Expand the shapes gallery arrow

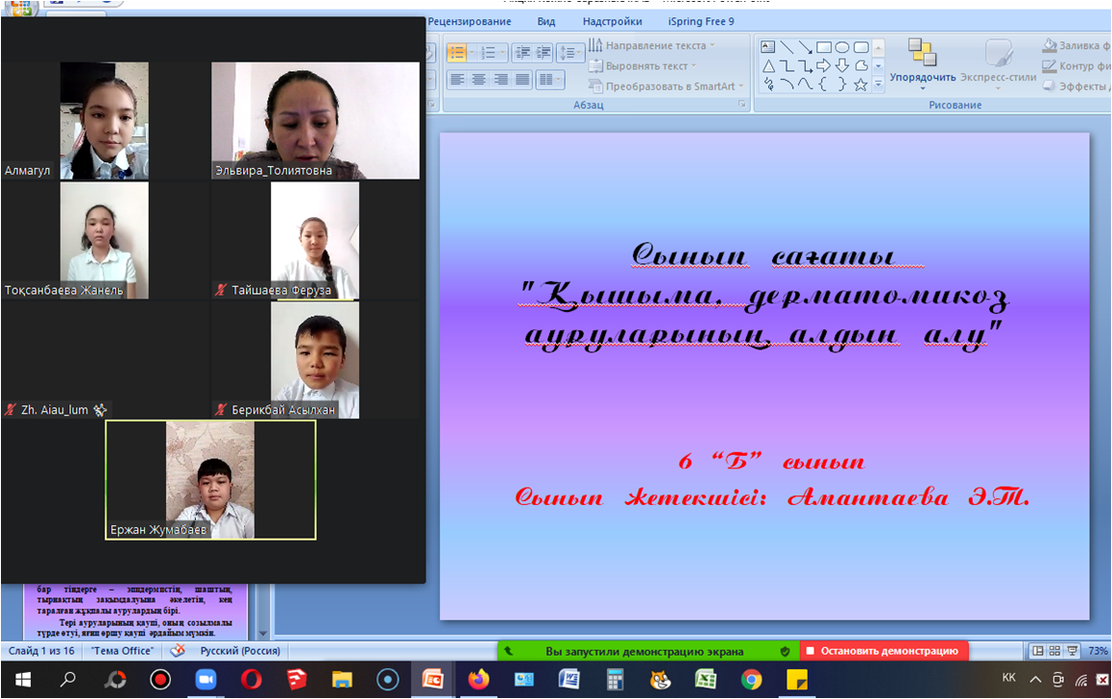coord(878,84)
